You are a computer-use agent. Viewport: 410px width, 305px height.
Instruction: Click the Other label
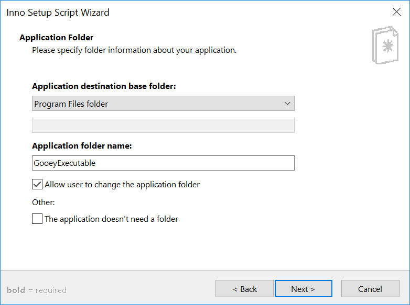(44, 202)
